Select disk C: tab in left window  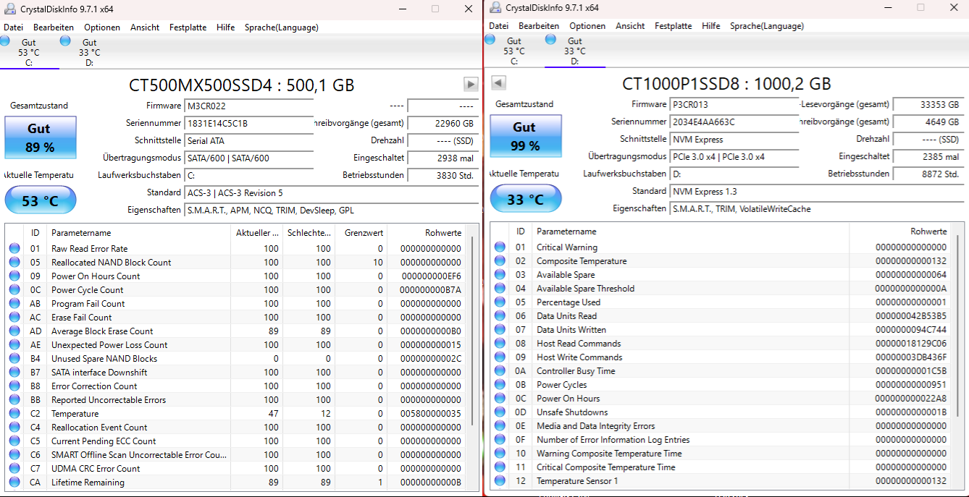29,52
